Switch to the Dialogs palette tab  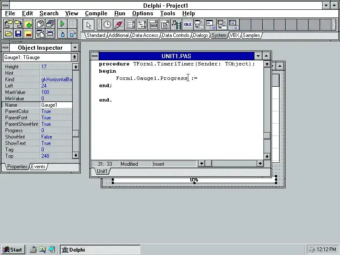pos(200,35)
